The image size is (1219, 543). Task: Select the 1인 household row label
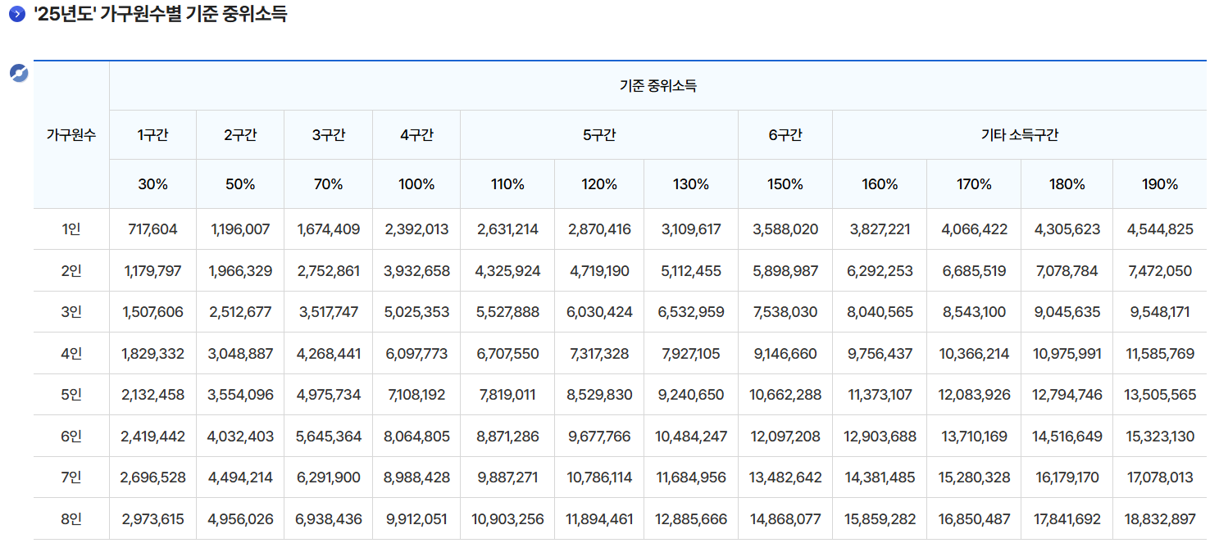click(x=70, y=229)
